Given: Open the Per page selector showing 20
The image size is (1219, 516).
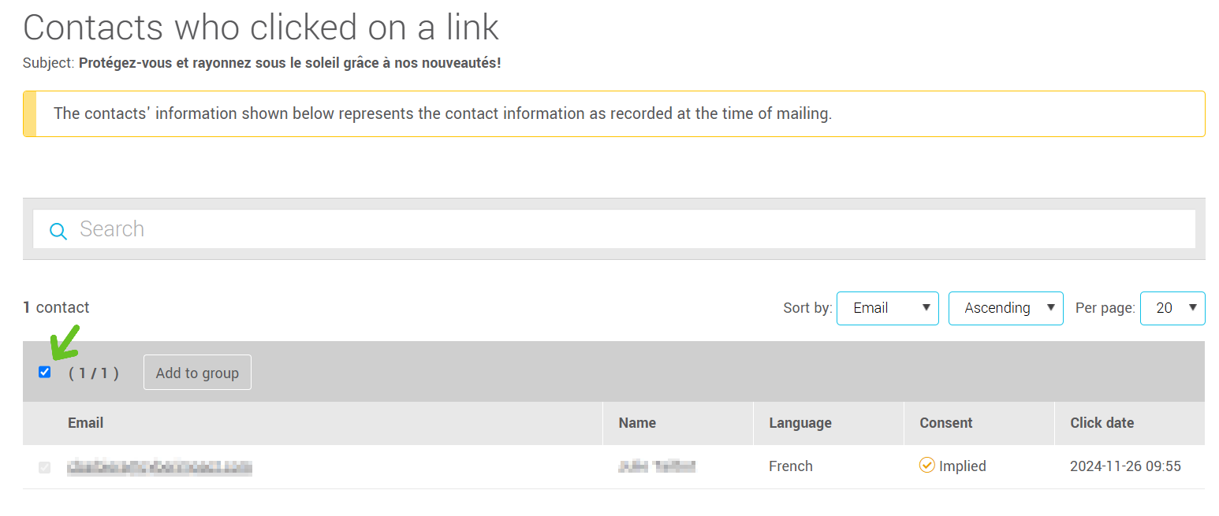Looking at the screenshot, I should coord(1172,308).
